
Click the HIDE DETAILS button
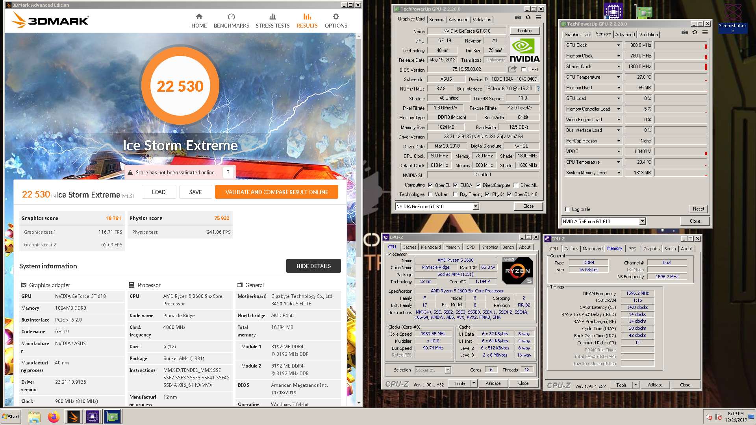coord(313,266)
